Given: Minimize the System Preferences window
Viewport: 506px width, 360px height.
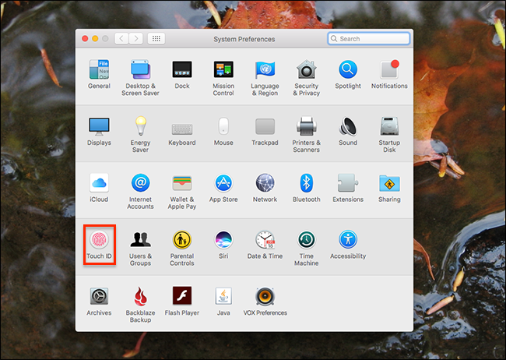Looking at the screenshot, I should [x=95, y=39].
